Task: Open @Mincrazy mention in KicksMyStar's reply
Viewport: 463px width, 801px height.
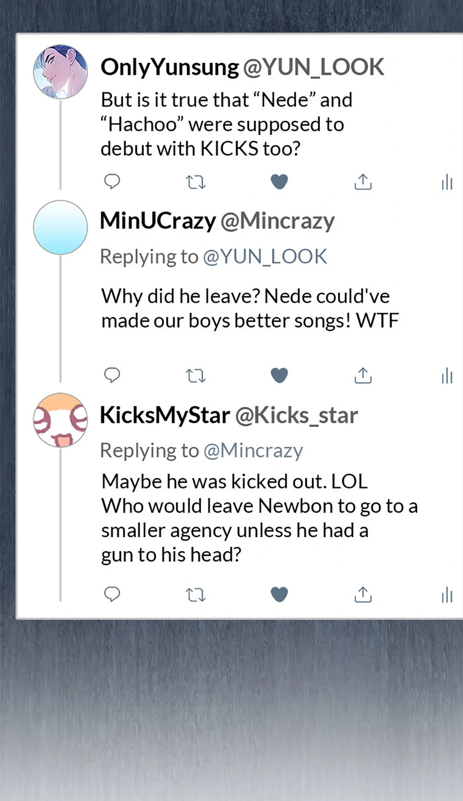Action: click(253, 451)
